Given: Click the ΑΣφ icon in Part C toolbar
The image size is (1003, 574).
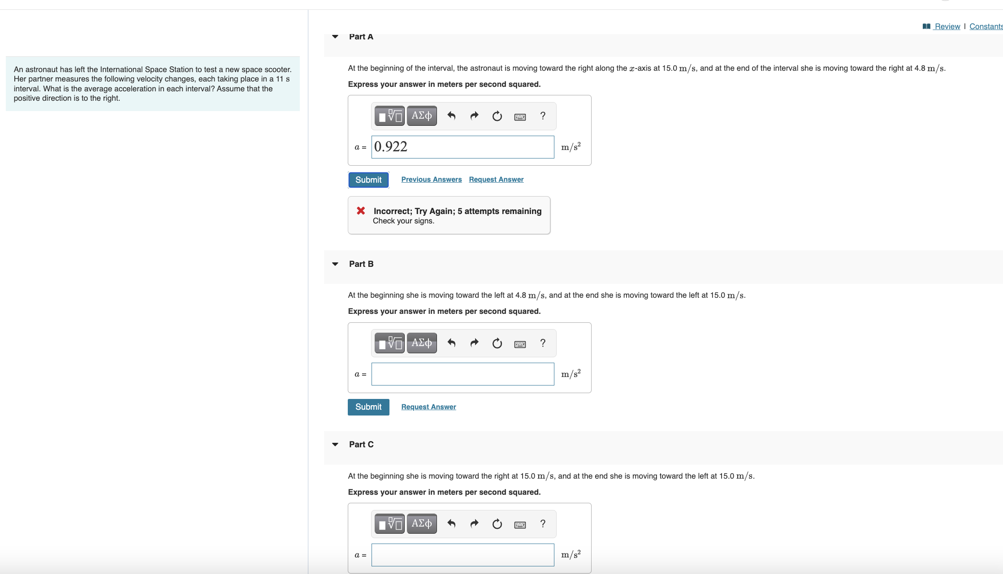Looking at the screenshot, I should pos(422,524).
